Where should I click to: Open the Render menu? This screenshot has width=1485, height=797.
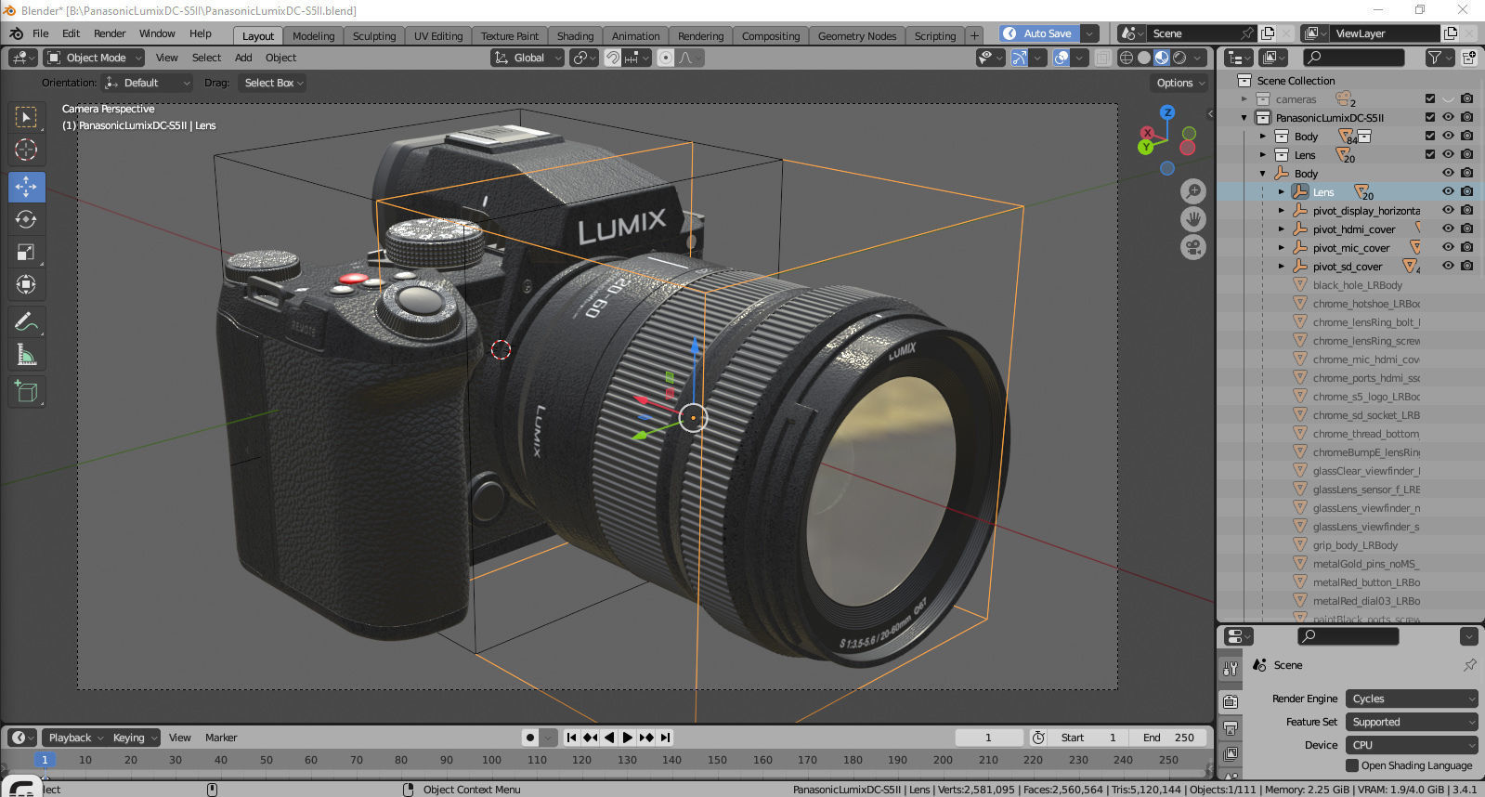click(110, 33)
